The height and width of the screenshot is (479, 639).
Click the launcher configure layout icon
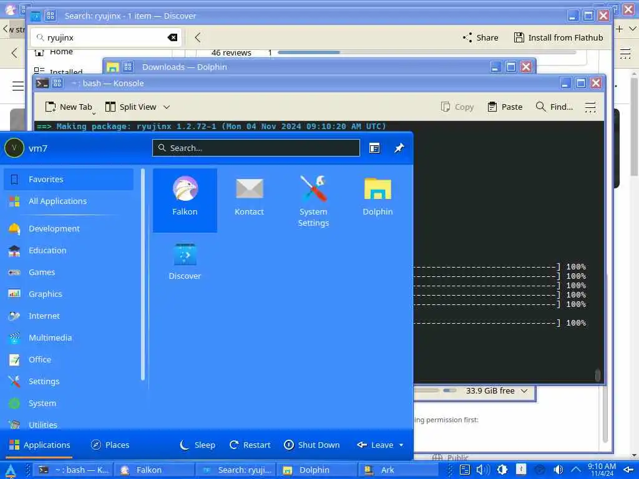[374, 148]
